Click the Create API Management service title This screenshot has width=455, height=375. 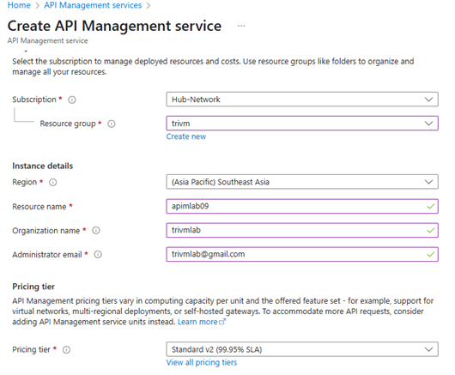point(114,26)
